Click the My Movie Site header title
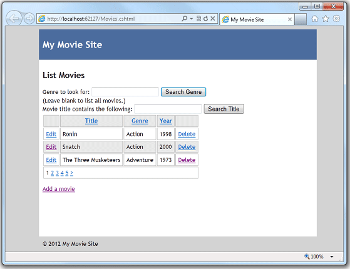Image resolution: width=350 pixels, height=269 pixels. [73, 45]
